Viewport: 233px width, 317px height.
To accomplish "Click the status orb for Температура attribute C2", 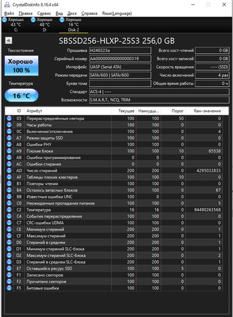I will point(9,210).
